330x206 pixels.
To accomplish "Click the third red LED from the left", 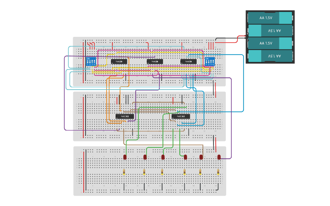I will (x=163, y=157).
